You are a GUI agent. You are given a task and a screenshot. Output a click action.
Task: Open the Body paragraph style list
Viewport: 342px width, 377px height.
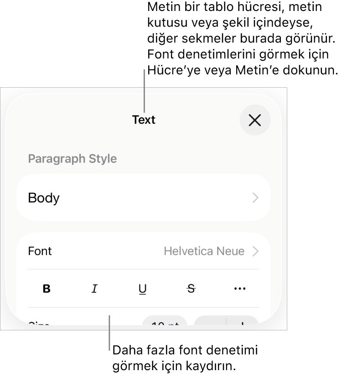click(x=144, y=197)
